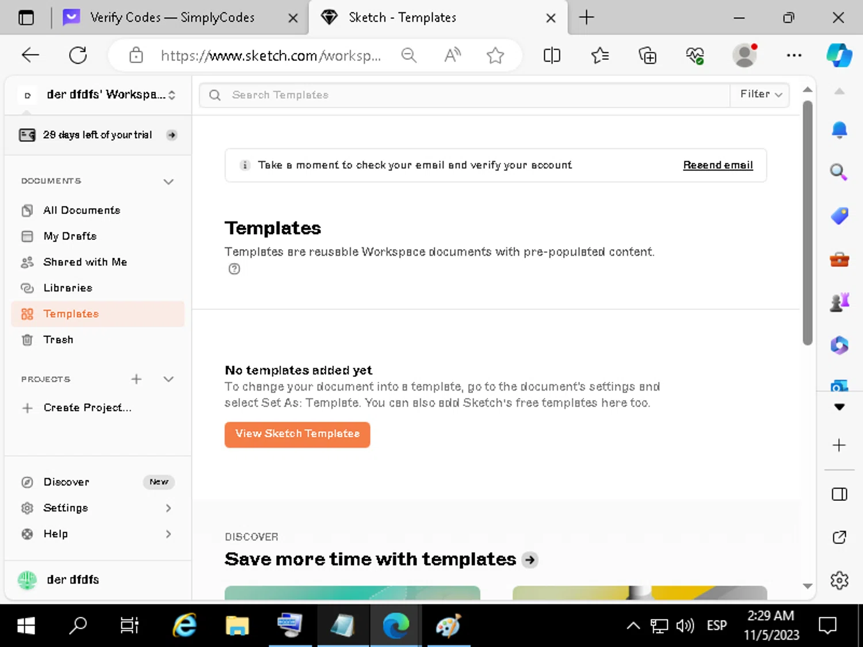Open Shopping tag in Edge sidebar

(839, 216)
